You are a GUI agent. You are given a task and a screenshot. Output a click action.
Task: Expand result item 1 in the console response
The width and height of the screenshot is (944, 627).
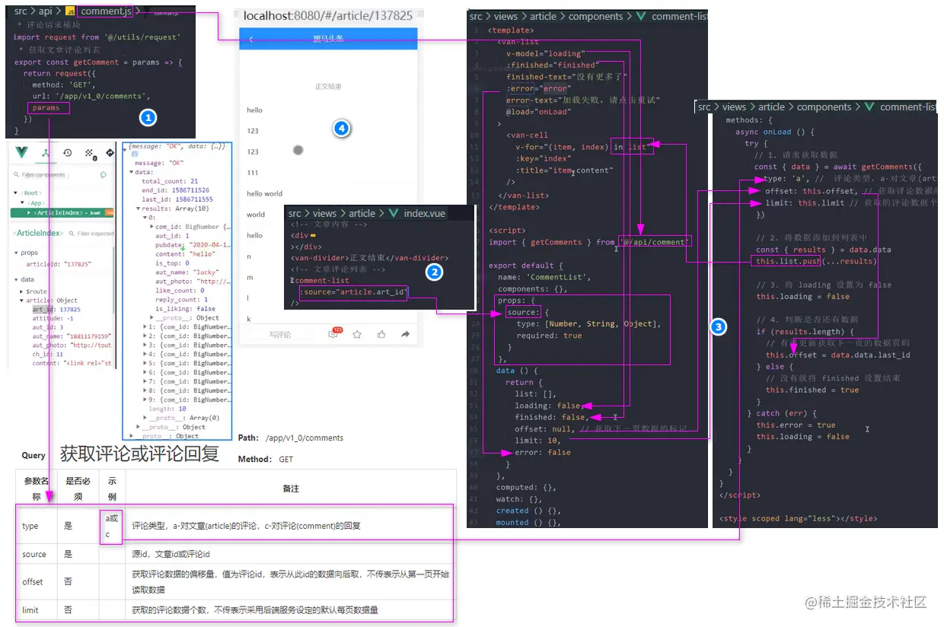pos(146,327)
